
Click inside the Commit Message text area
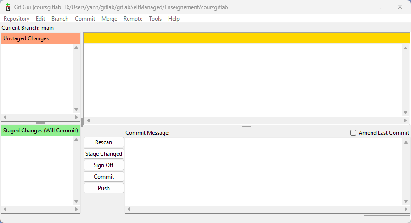264,172
